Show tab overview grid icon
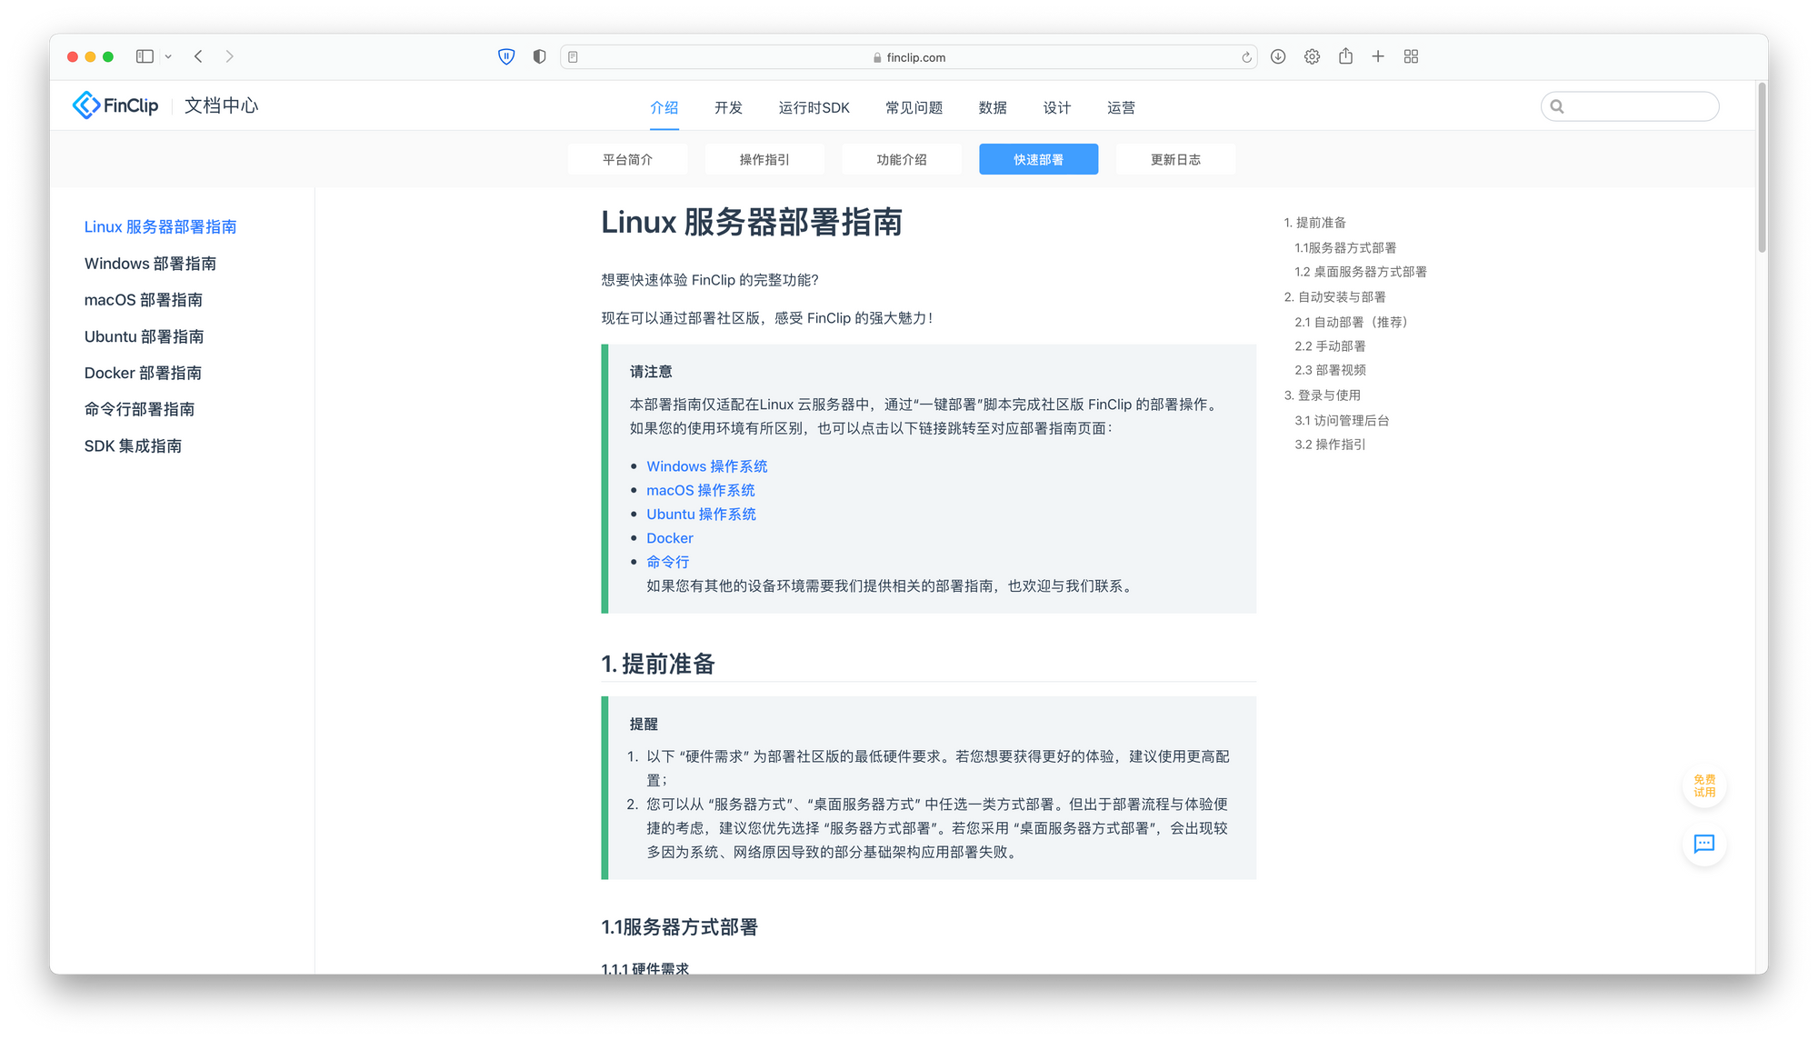Image resolution: width=1818 pixels, height=1040 pixels. tap(1411, 56)
